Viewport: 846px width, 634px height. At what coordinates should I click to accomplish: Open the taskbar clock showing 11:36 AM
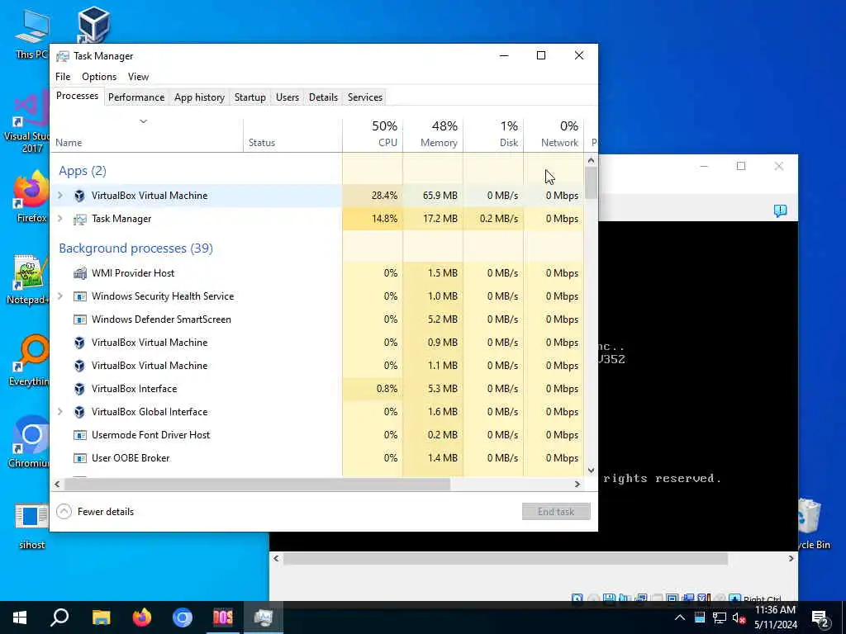tap(775, 617)
